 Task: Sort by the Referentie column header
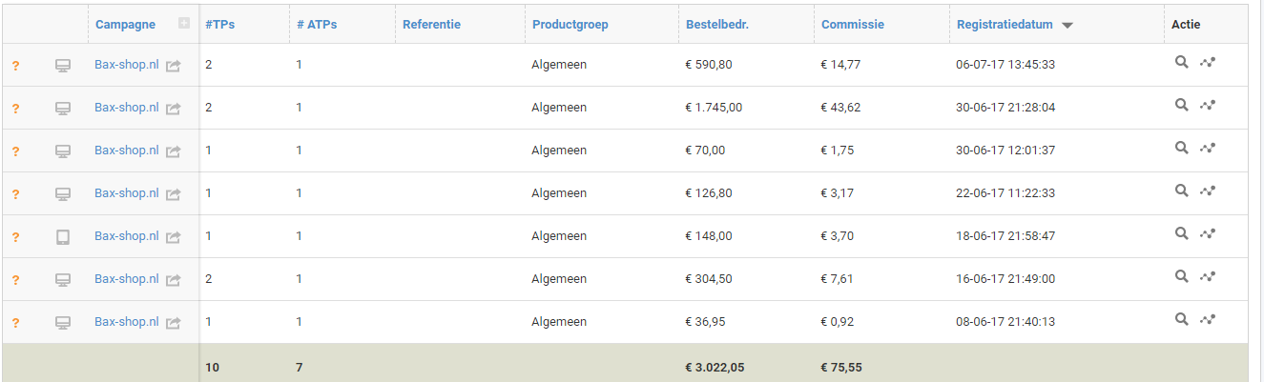(x=431, y=25)
